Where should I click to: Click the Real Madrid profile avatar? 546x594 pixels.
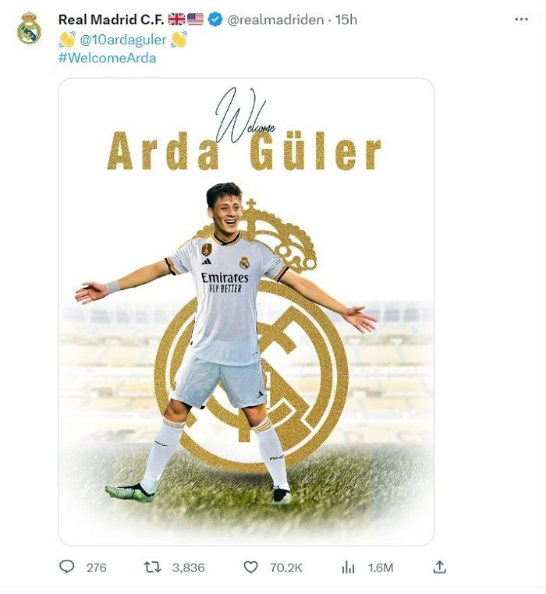[29, 28]
